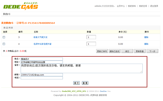Click the DEDECMS logo
The width and height of the screenshot is (163, 101).
(21, 6)
